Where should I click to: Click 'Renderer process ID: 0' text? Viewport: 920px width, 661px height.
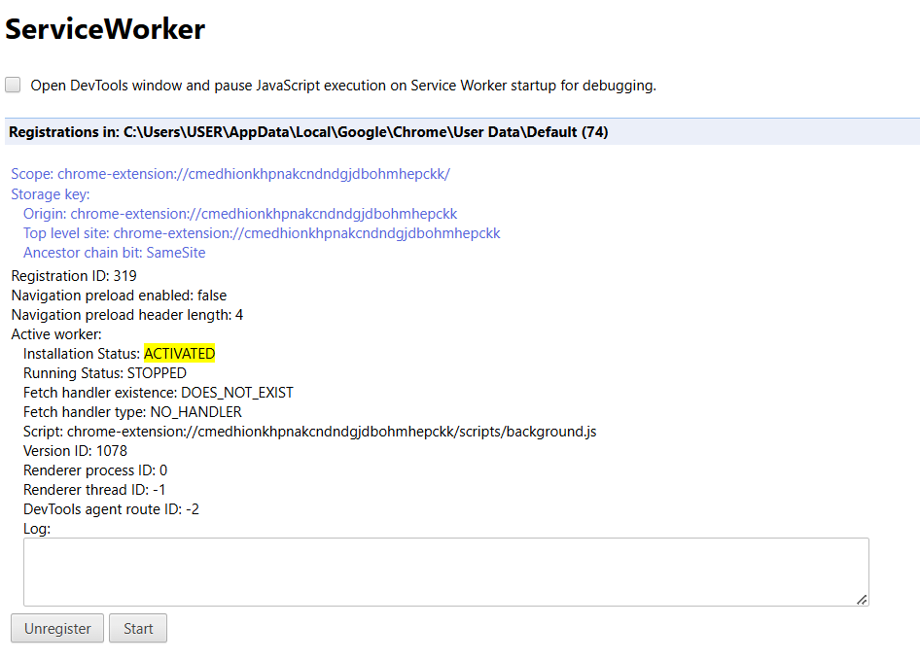(95, 470)
